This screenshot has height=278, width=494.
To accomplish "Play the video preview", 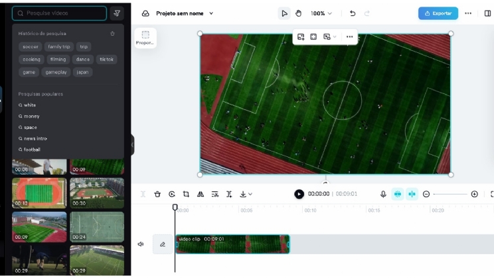I will pyautogui.click(x=299, y=194).
